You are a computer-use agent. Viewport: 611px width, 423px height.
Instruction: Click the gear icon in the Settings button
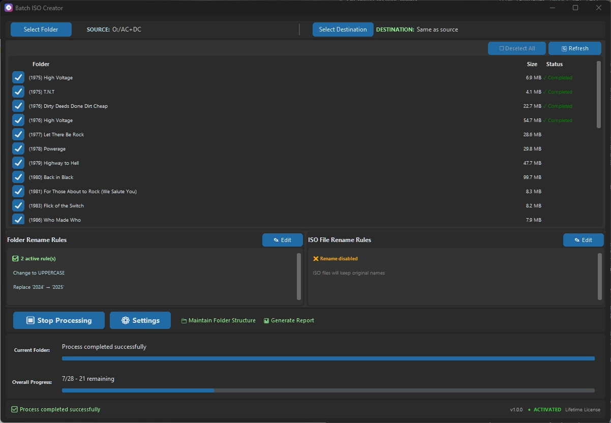[x=126, y=320]
